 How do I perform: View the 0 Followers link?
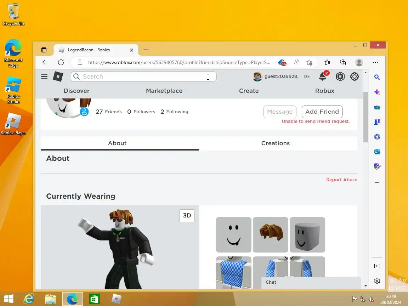tap(141, 112)
